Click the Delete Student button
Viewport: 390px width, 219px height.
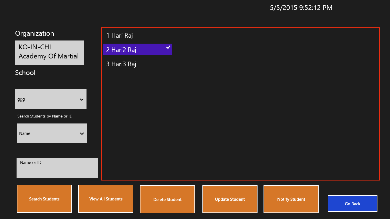pos(167,199)
